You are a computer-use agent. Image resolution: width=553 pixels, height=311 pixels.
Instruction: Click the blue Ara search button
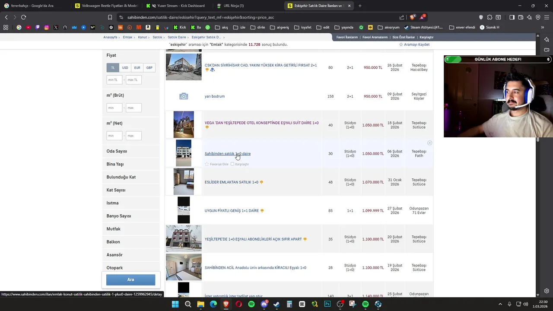(130, 279)
